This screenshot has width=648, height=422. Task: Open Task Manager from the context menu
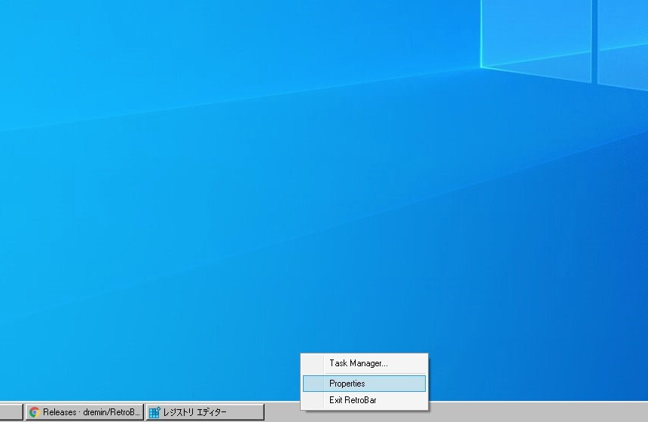tap(358, 363)
